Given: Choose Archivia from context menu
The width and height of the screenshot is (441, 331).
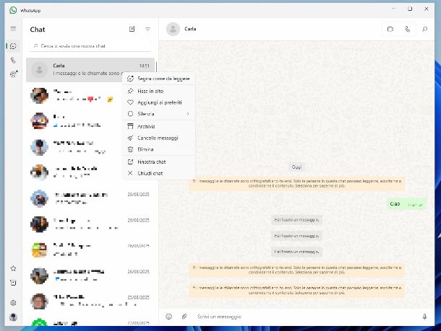Looking at the screenshot, I should coord(158,126).
